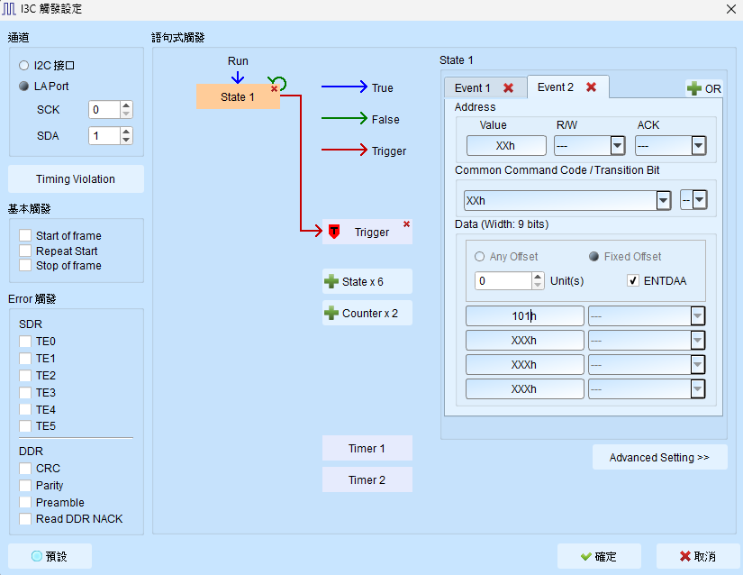Click the Advanced Setting >> button
Image resolution: width=743 pixels, height=575 pixels.
point(659,458)
